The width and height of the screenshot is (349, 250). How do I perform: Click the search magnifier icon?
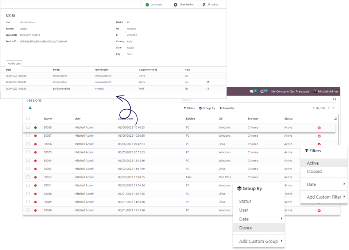[335, 99]
